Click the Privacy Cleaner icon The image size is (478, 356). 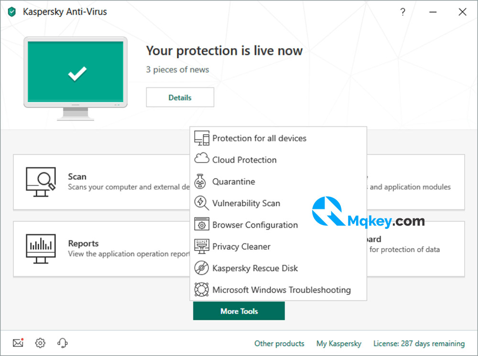point(202,246)
